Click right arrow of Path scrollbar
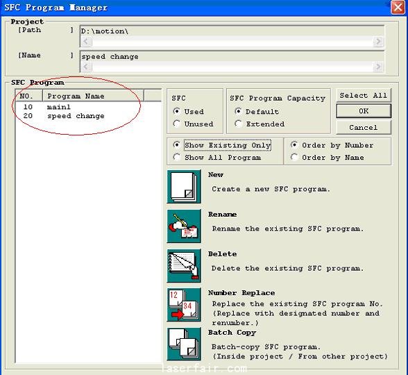Image resolution: width=408 pixels, height=375 pixels. pos(378,42)
